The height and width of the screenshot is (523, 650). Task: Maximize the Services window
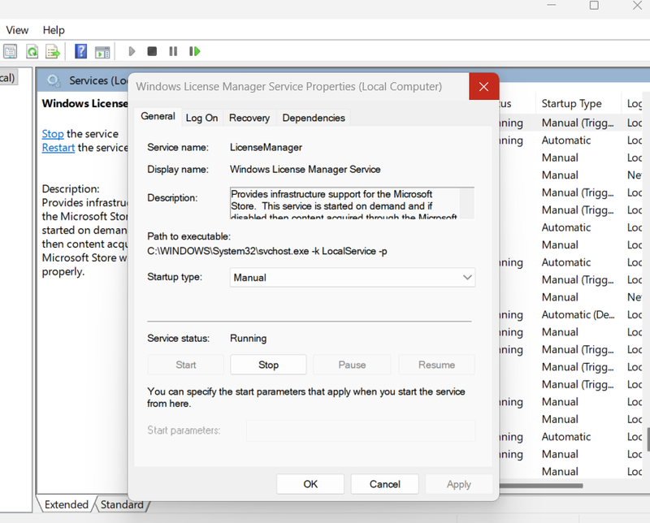[594, 6]
